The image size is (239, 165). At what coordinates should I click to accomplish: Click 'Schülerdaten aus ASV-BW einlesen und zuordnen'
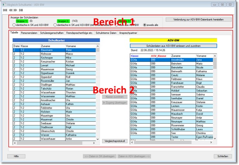coord(173,46)
